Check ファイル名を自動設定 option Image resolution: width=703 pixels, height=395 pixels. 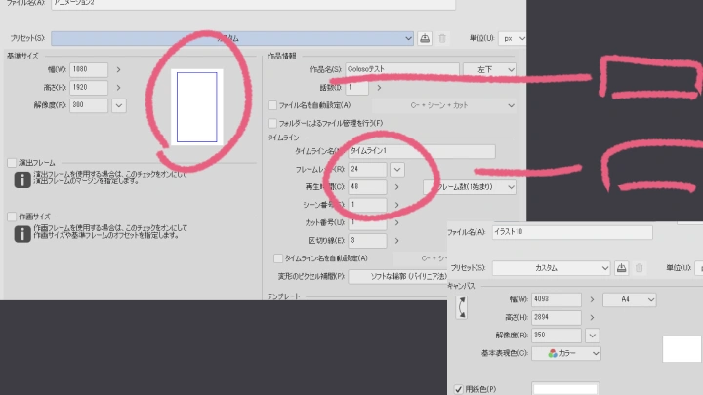coord(273,105)
